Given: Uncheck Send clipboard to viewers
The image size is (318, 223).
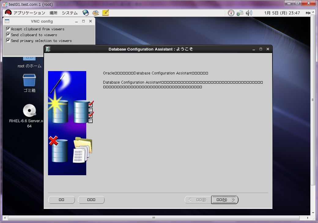Looking at the screenshot, I should 8,35.
